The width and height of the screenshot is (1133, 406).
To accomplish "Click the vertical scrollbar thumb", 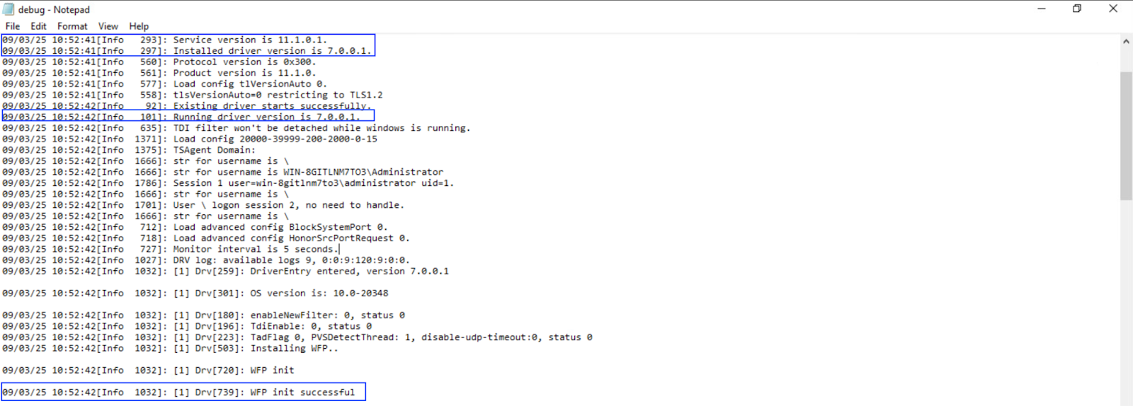I will (x=1126, y=136).
